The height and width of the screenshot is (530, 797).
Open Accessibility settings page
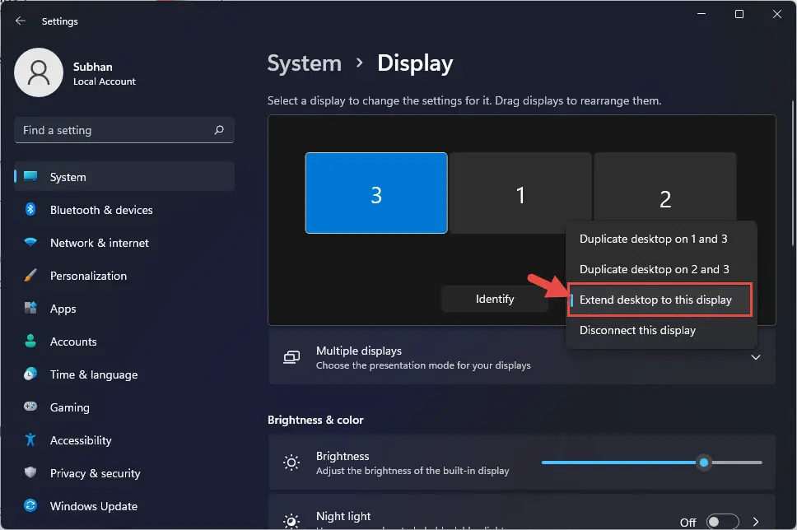124,440
